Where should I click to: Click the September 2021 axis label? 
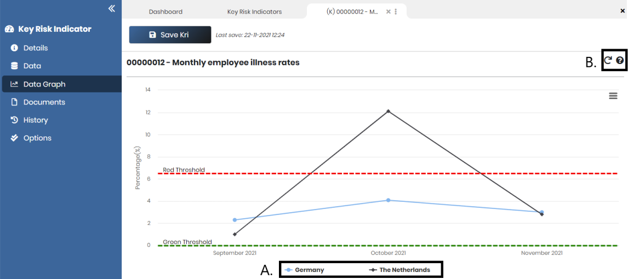[235, 253]
